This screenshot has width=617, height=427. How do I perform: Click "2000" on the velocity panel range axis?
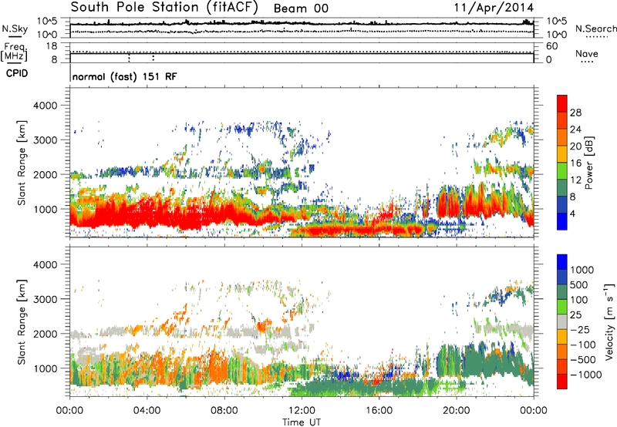pos(45,334)
